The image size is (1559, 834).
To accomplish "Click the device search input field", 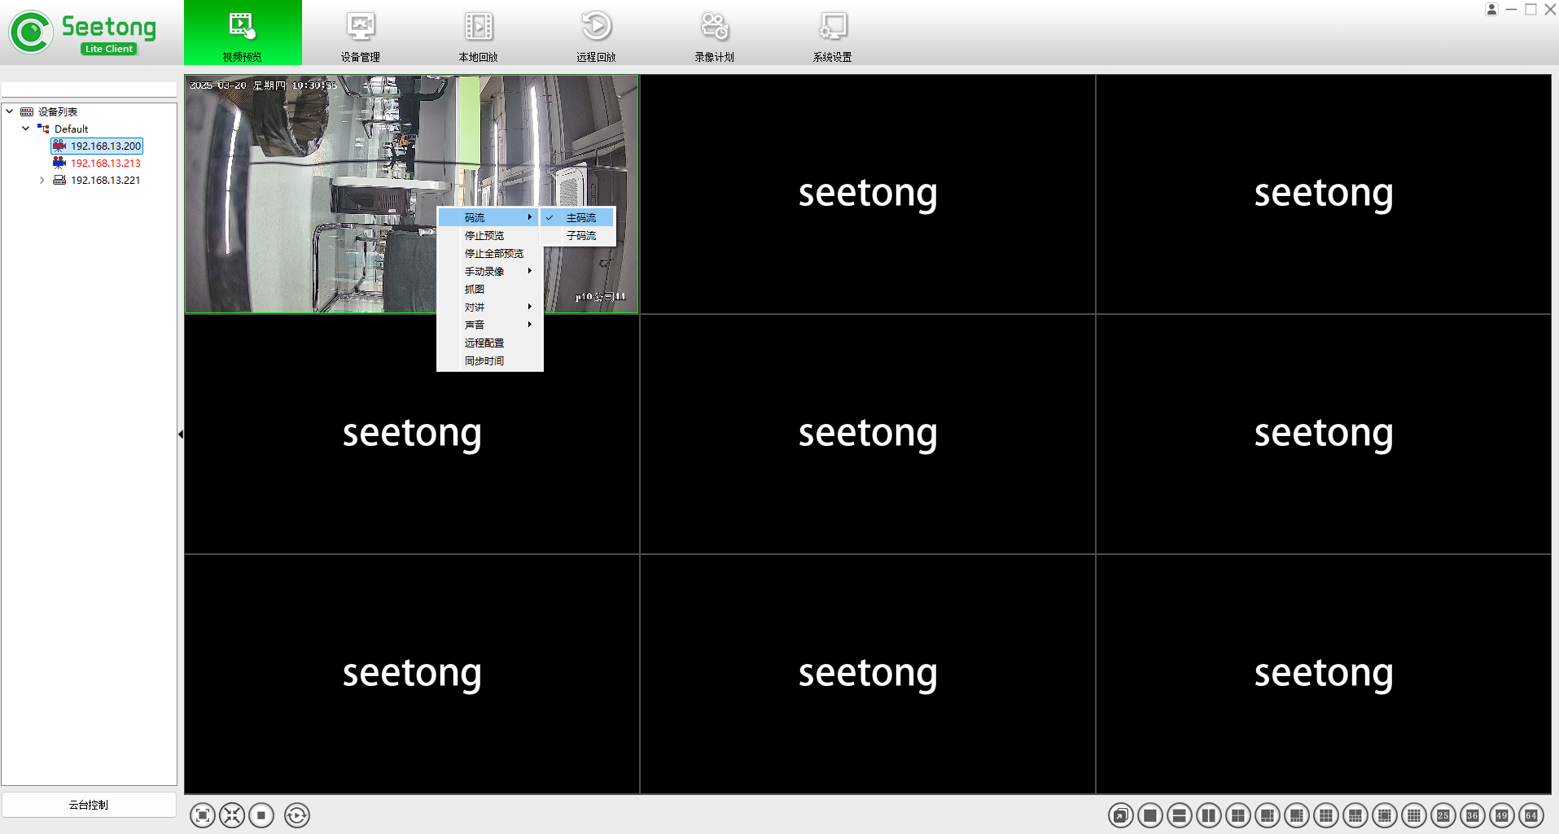I will pos(89,89).
